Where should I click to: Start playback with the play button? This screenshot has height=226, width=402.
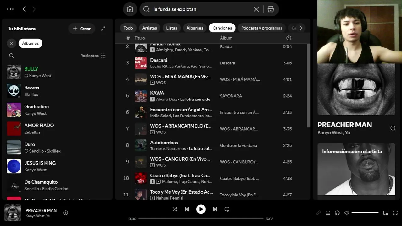(201, 209)
